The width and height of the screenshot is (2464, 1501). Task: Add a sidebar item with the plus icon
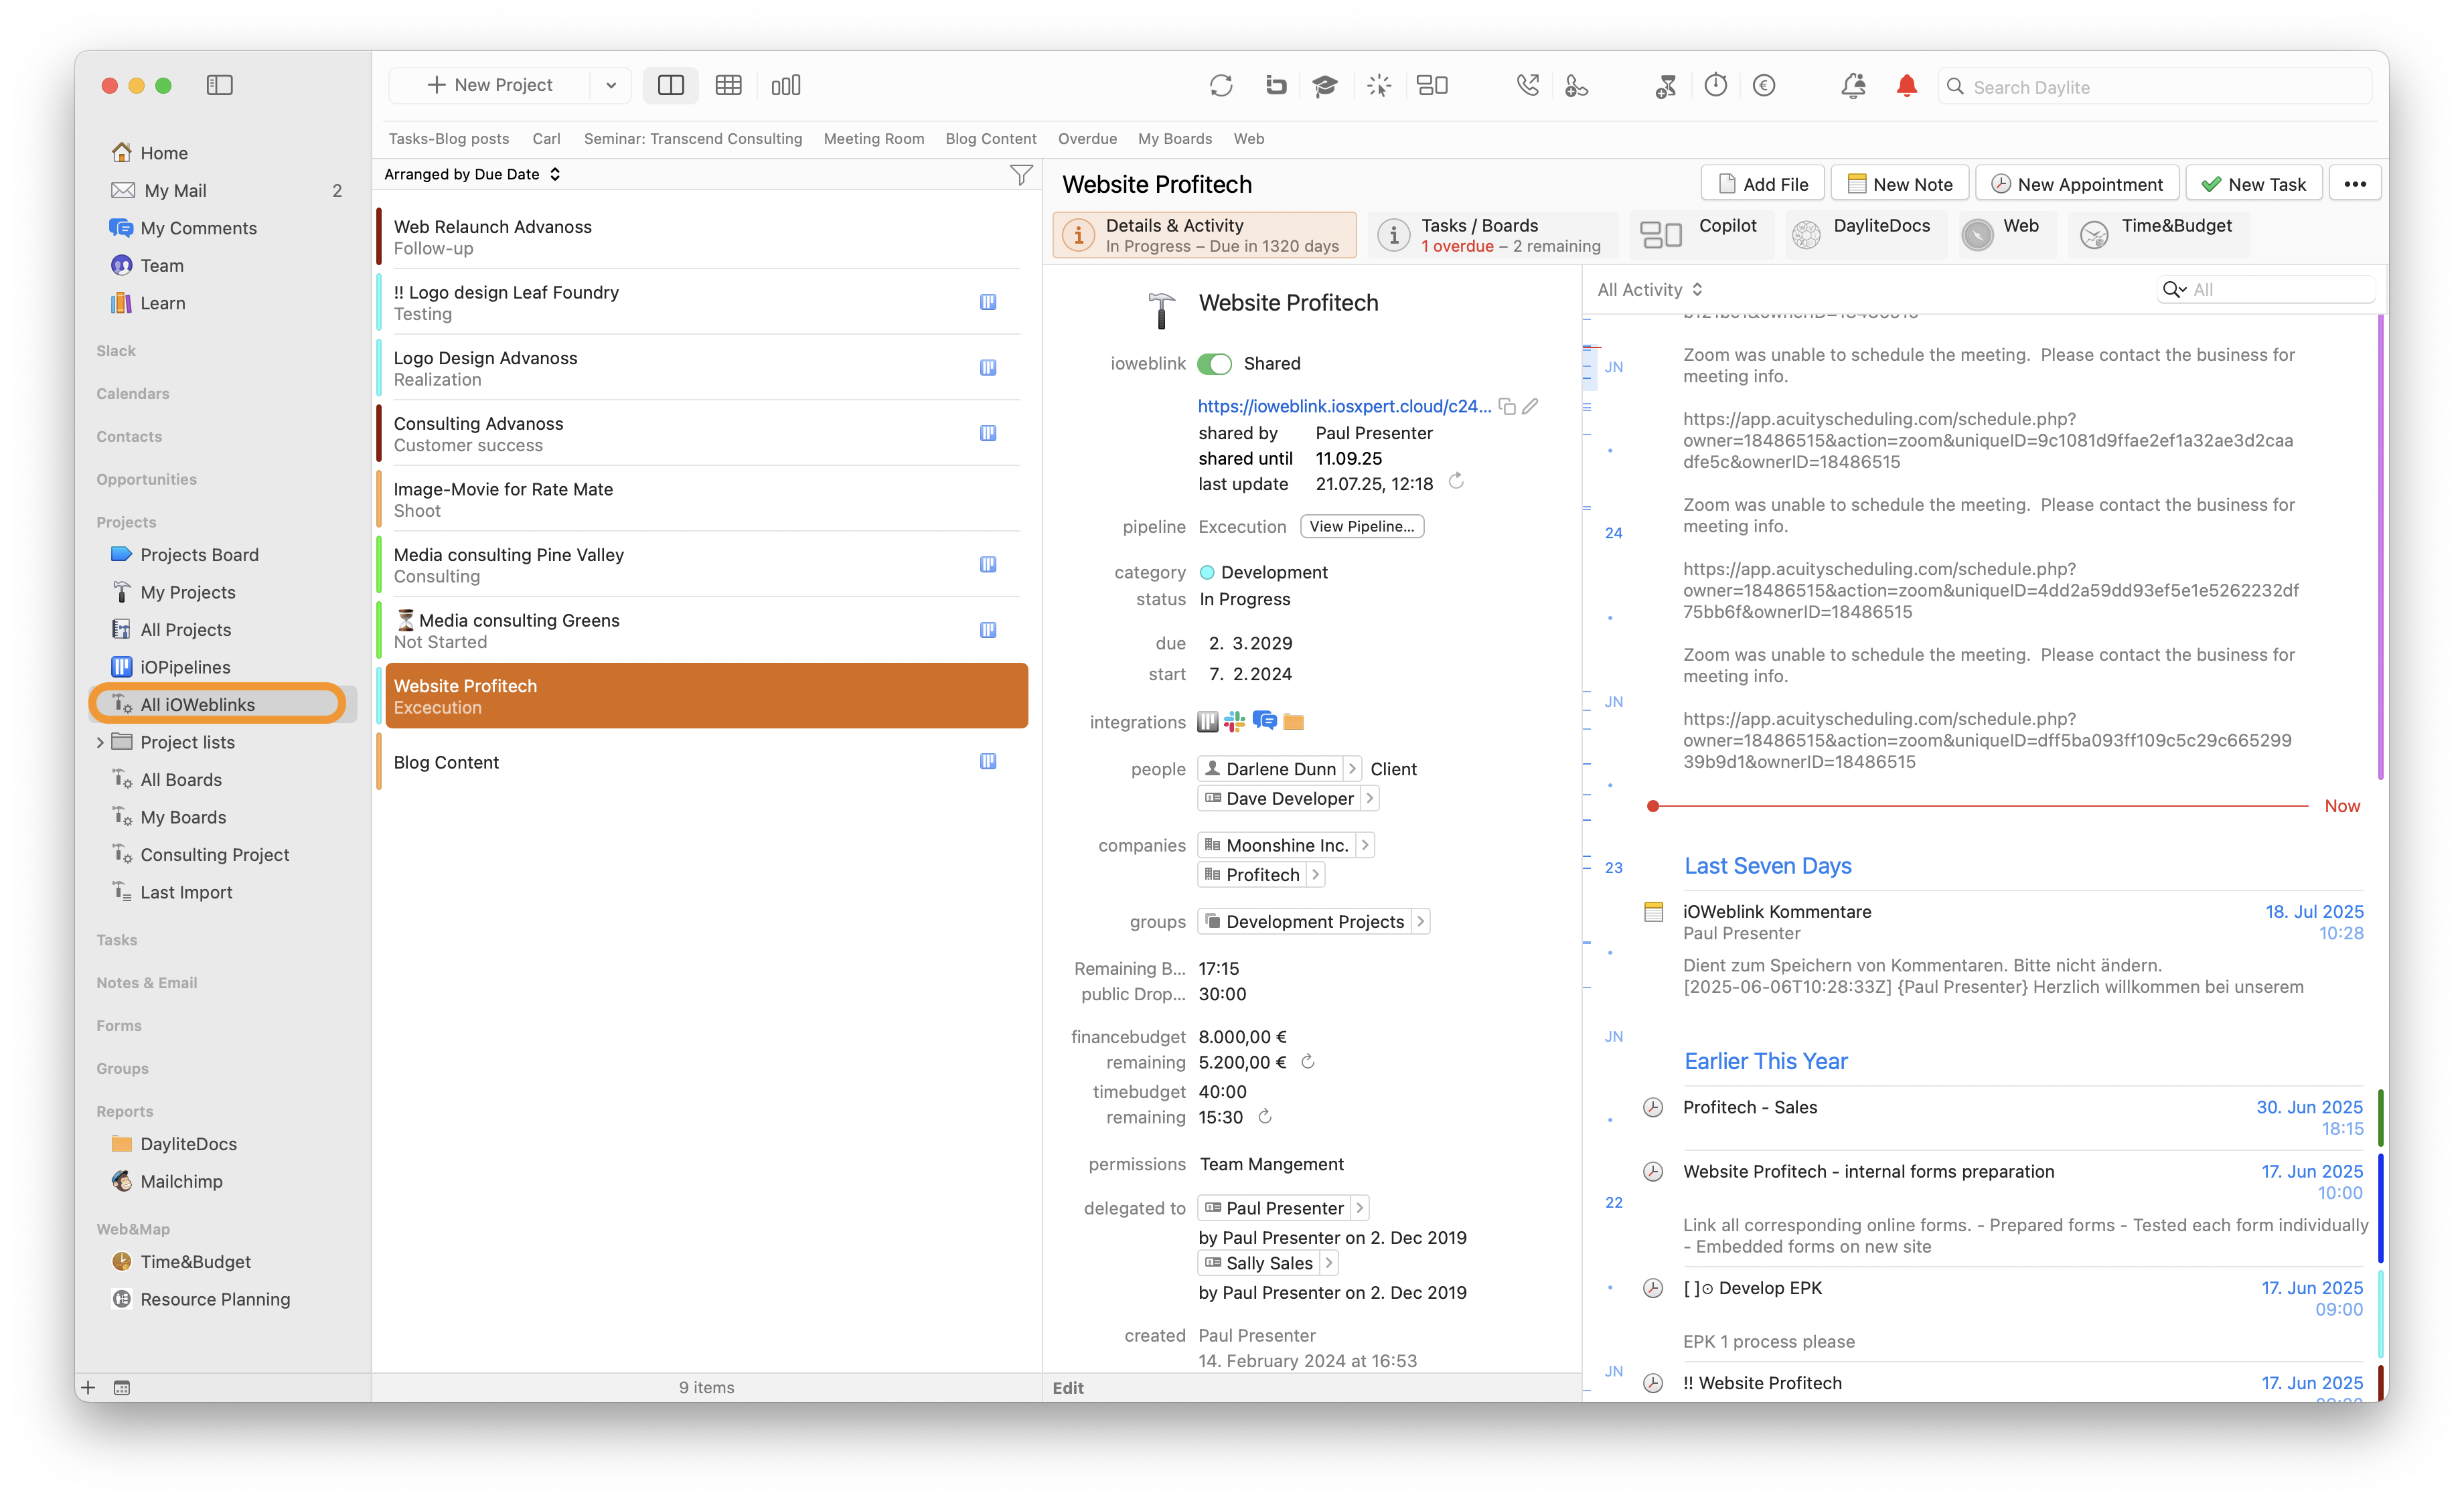point(88,1387)
